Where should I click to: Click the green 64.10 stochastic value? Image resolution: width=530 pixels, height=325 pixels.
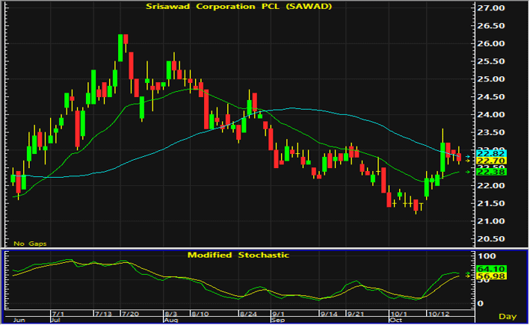[491, 269]
